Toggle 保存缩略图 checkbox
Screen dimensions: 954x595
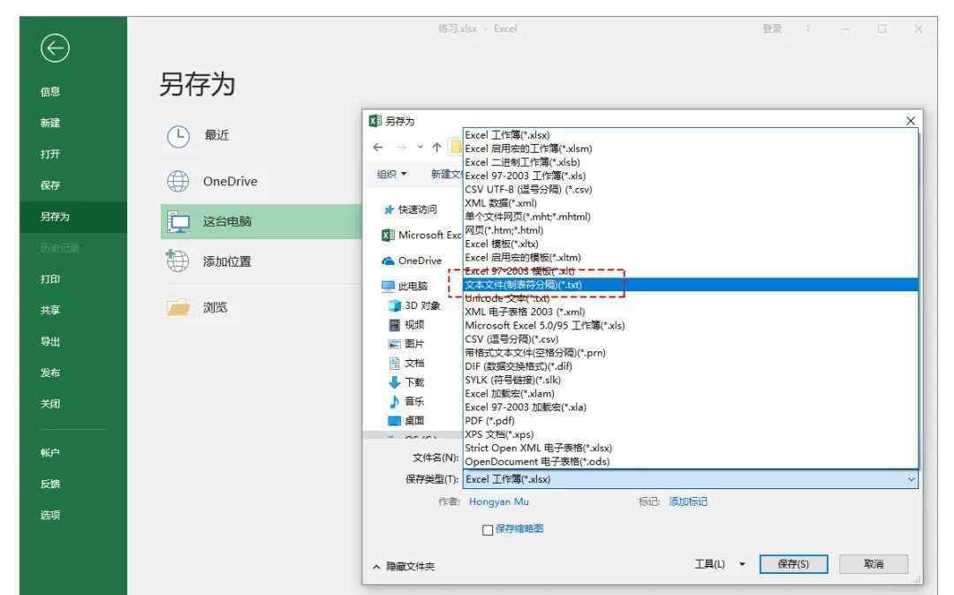tap(488, 530)
